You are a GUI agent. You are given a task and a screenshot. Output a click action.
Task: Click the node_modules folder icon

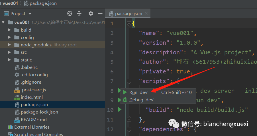pyautogui.click(x=17, y=45)
